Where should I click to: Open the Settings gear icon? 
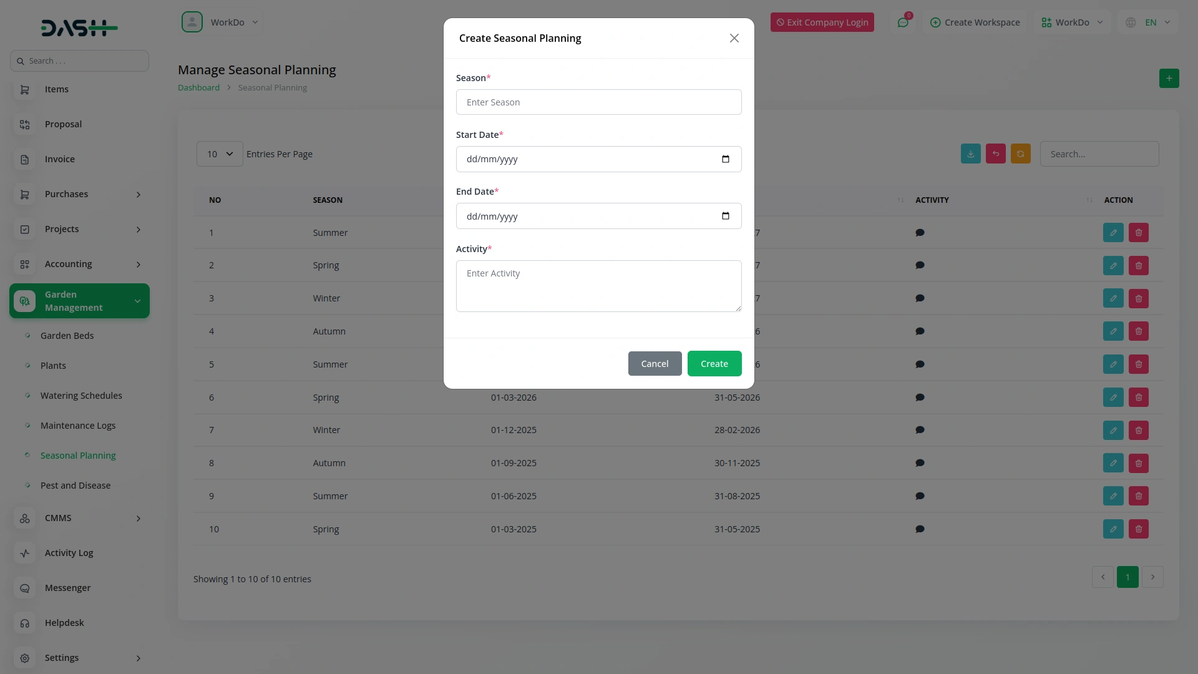24,658
